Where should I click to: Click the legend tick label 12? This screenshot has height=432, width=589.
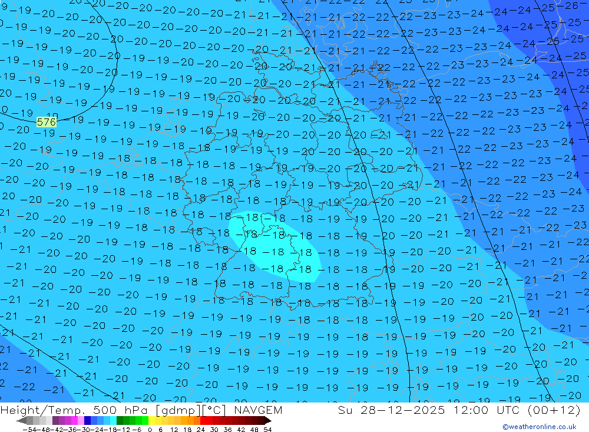(174, 430)
